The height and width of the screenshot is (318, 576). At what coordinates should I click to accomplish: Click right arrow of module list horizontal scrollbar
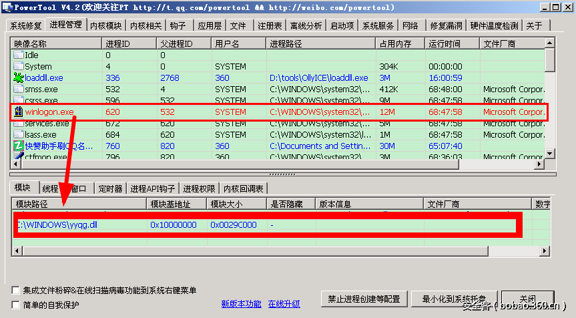click(x=545, y=252)
